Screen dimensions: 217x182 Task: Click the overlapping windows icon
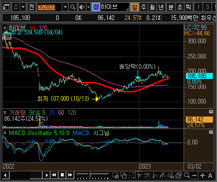pos(124,175)
